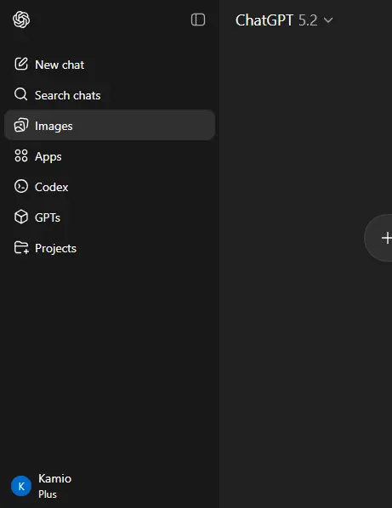The image size is (392, 508).
Task: Click the Codex terminal icon
Action: 21,186
